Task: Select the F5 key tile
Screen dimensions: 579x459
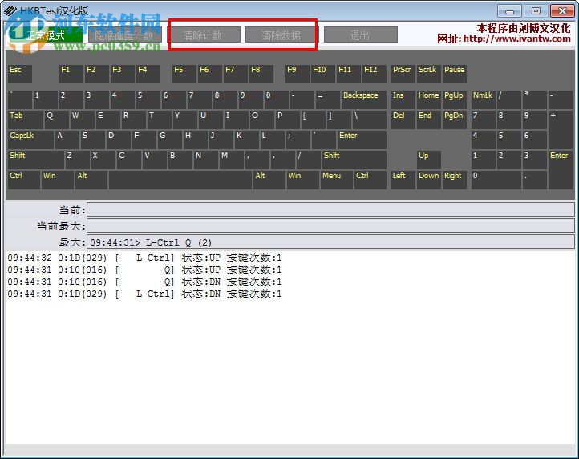Action: pyautogui.click(x=184, y=74)
